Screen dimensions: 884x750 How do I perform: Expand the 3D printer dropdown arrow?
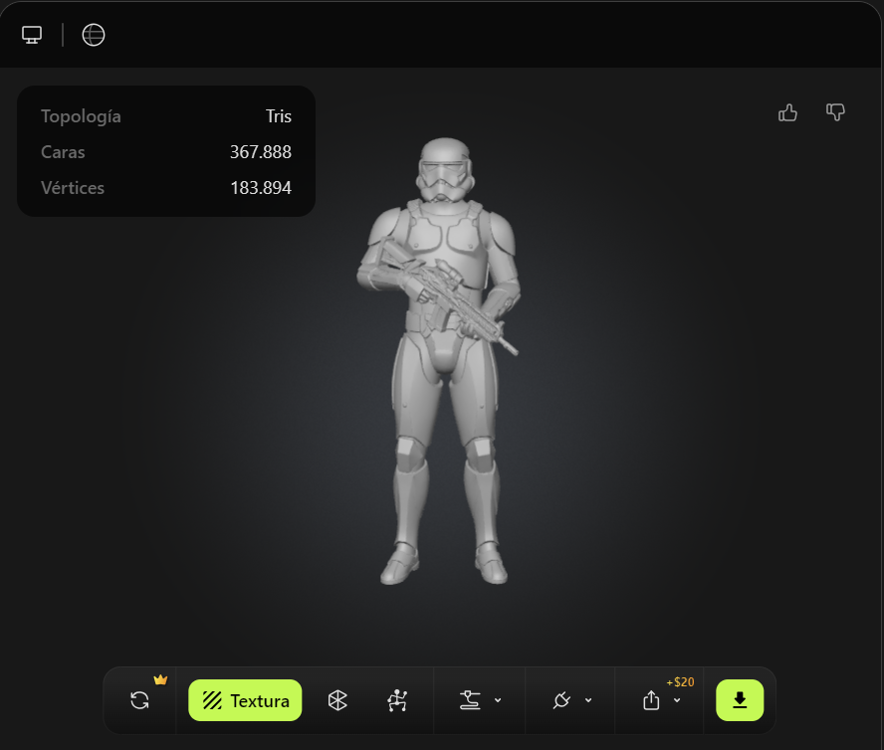[x=498, y=700]
